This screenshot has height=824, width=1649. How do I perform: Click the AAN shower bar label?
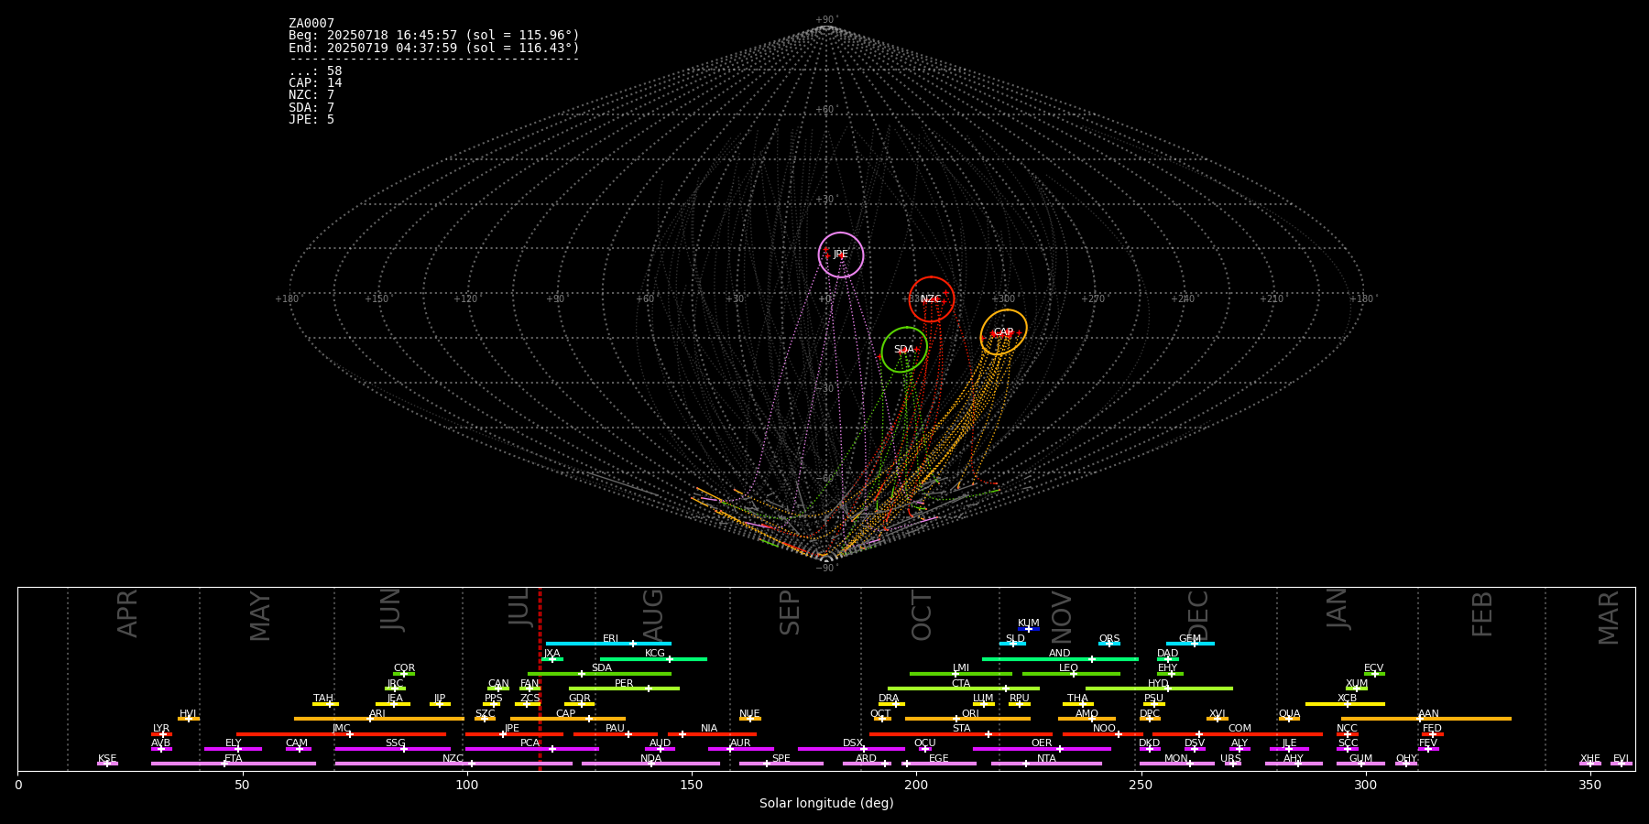point(1428,714)
